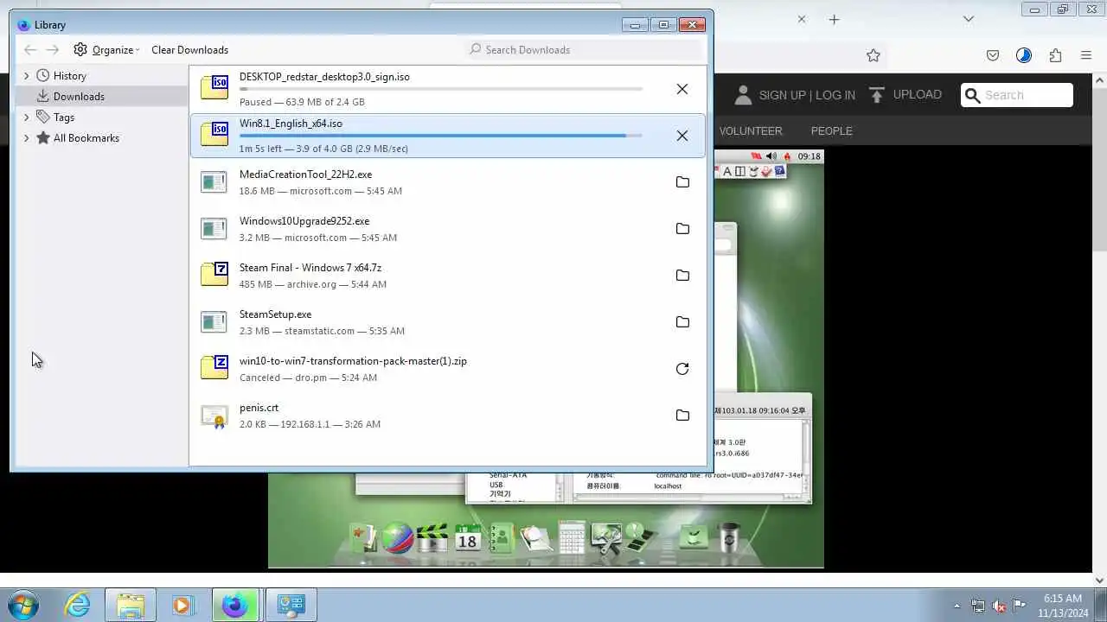Open Firefox account icon in toolbar
This screenshot has width=1107, height=622.
1024,55
